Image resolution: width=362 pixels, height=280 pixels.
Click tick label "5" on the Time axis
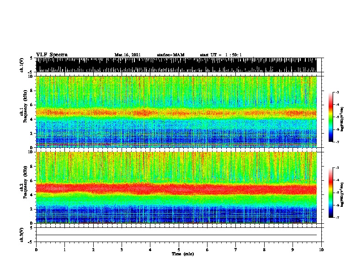(x=179, y=250)
